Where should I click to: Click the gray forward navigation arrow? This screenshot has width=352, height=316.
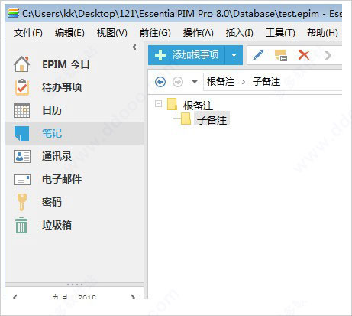178,82
